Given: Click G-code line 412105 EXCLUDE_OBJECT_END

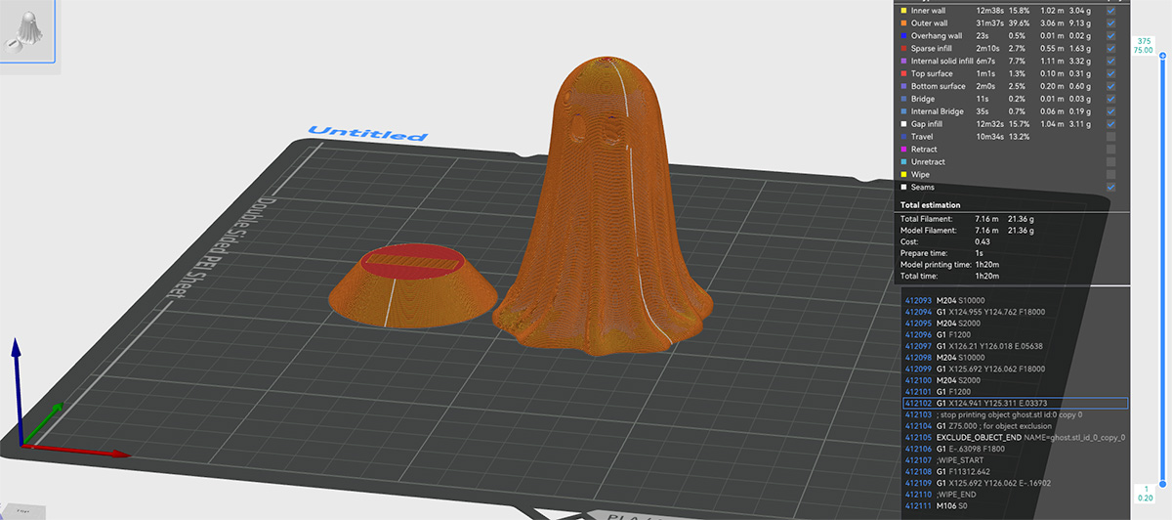Looking at the screenshot, I should [x=1014, y=438].
